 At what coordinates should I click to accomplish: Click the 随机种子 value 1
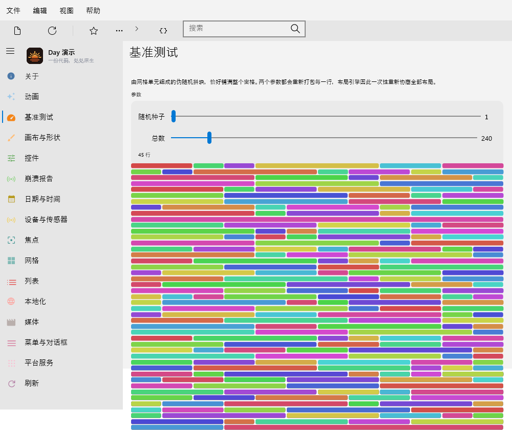coord(486,117)
